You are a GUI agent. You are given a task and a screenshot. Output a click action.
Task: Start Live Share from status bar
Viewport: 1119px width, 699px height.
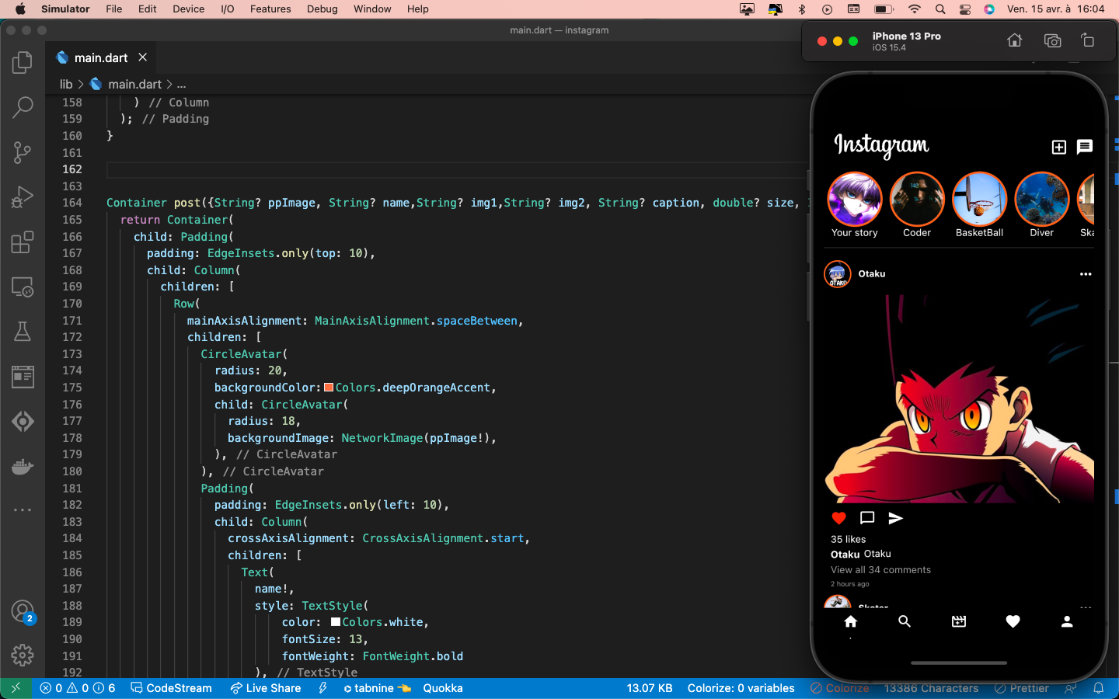266,688
